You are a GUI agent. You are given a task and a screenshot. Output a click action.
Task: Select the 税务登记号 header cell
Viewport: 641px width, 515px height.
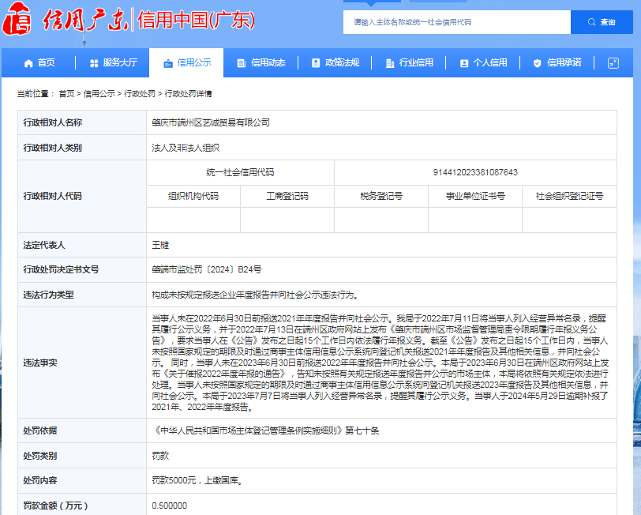[381, 197]
